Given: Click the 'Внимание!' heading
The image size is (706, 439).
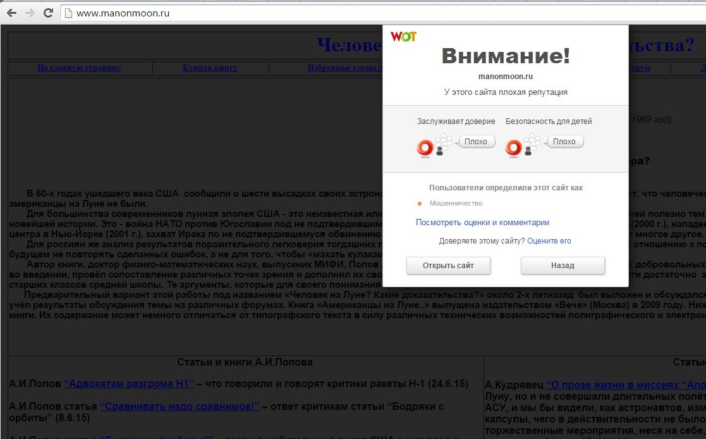Looking at the screenshot, I should point(506,56).
